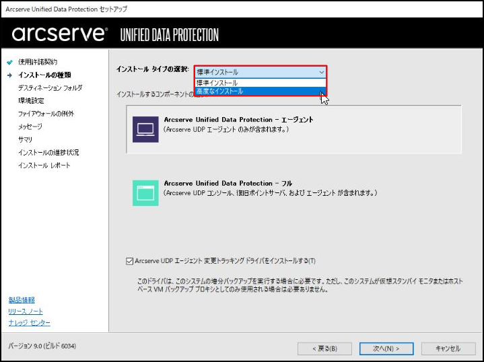Screen dimensions: 484x362
Task: Click the Arcserve Unified Data Protection - エージェント title
Action: [238, 120]
